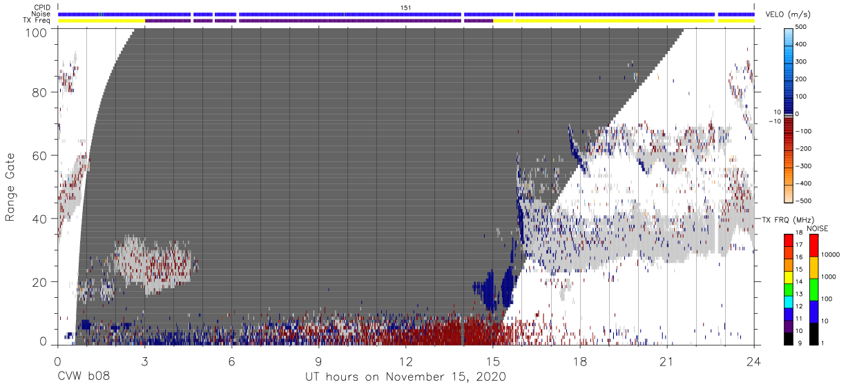Click the pale orange bottom of velocity color bar
The image size is (848, 391).
(789, 195)
